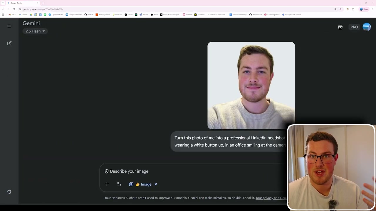The height and width of the screenshot is (211, 376).
Task: Open the Console | Twilio bookmark
Action: point(272,15)
